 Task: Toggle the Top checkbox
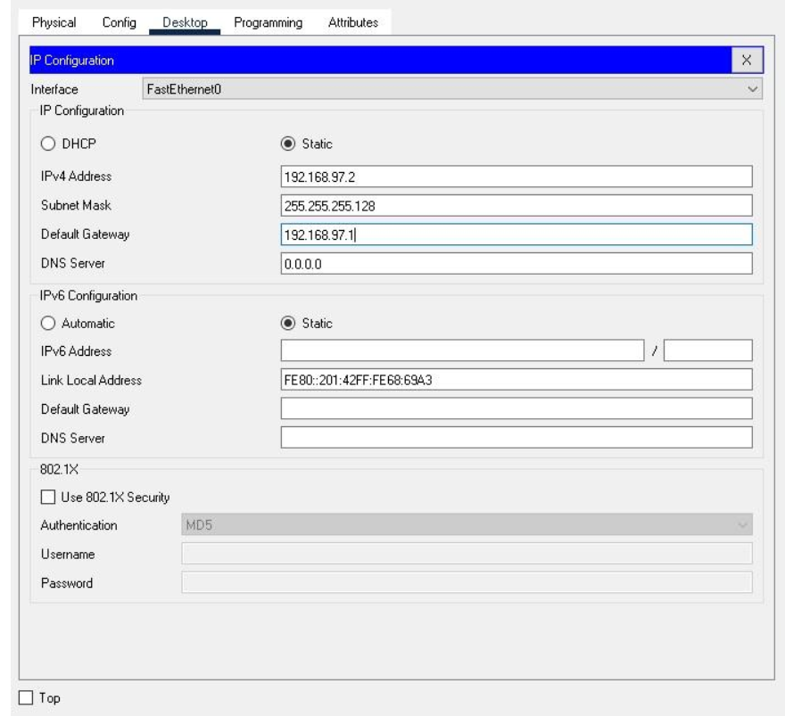point(27,697)
